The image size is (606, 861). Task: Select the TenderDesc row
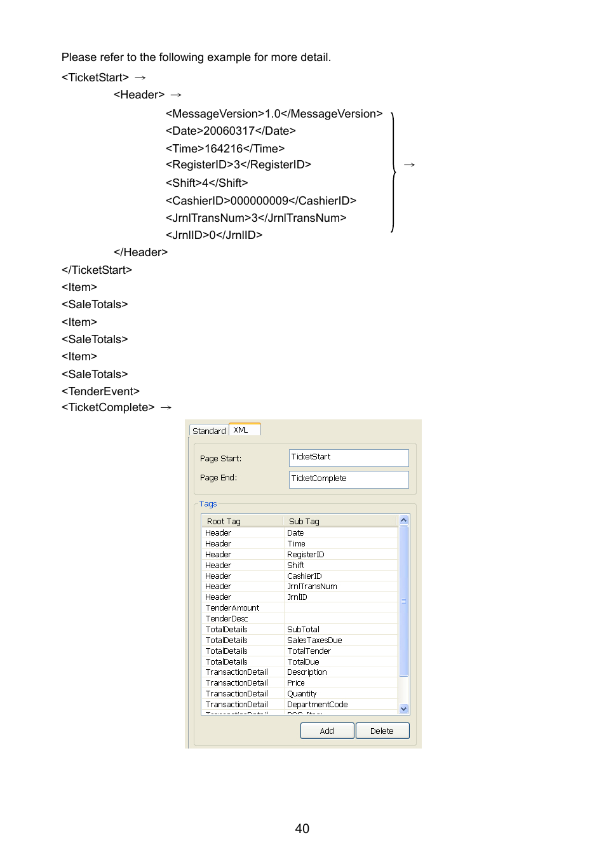click(300, 619)
